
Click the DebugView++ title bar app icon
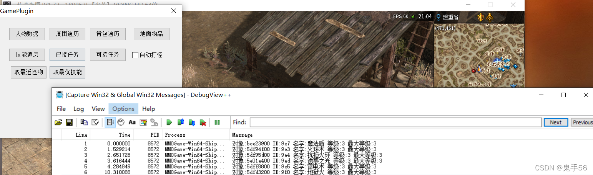(59, 95)
